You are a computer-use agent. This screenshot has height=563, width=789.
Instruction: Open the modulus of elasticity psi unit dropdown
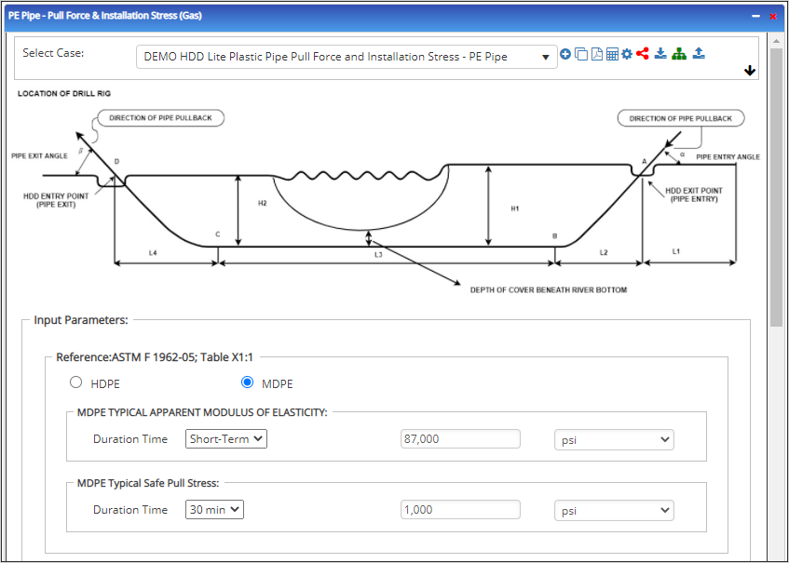[x=613, y=439]
